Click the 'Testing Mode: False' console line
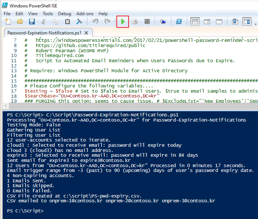258x219 pixels. [34, 125]
